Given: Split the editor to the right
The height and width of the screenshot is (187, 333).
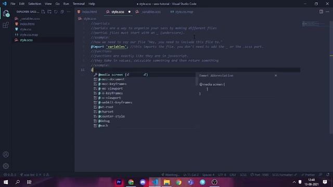Looking at the screenshot, I should point(321,11).
